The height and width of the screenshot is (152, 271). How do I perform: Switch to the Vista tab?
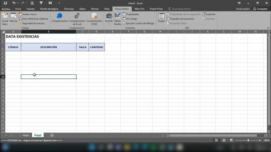[x=107, y=9]
